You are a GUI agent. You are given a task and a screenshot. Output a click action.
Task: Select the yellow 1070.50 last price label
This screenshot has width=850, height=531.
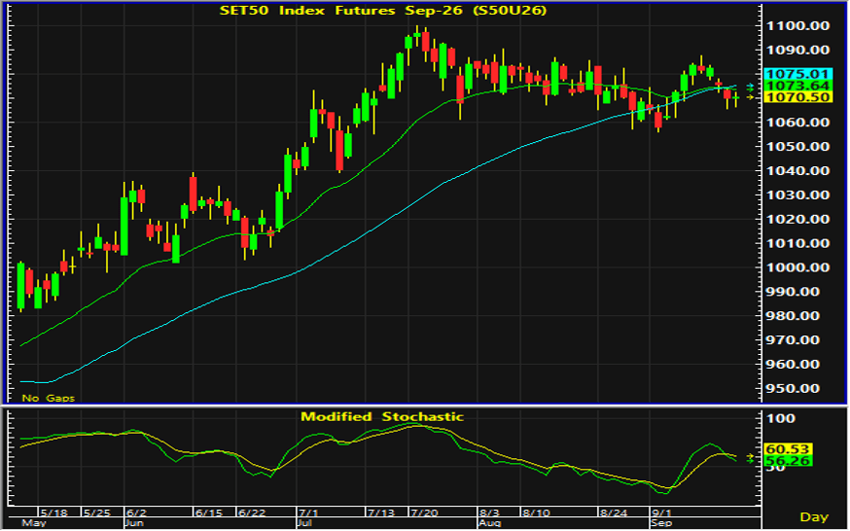[797, 97]
